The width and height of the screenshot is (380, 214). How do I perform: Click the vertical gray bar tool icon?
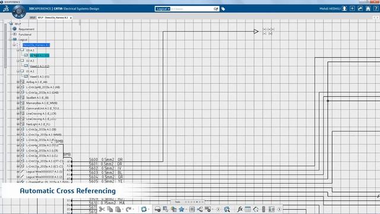tap(264, 209)
